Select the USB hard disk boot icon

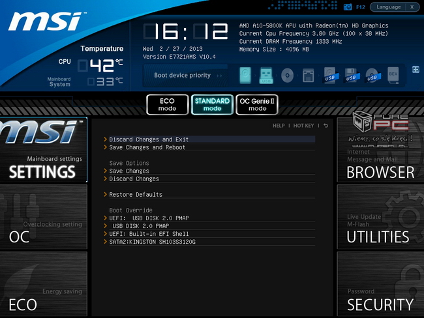pos(331,76)
